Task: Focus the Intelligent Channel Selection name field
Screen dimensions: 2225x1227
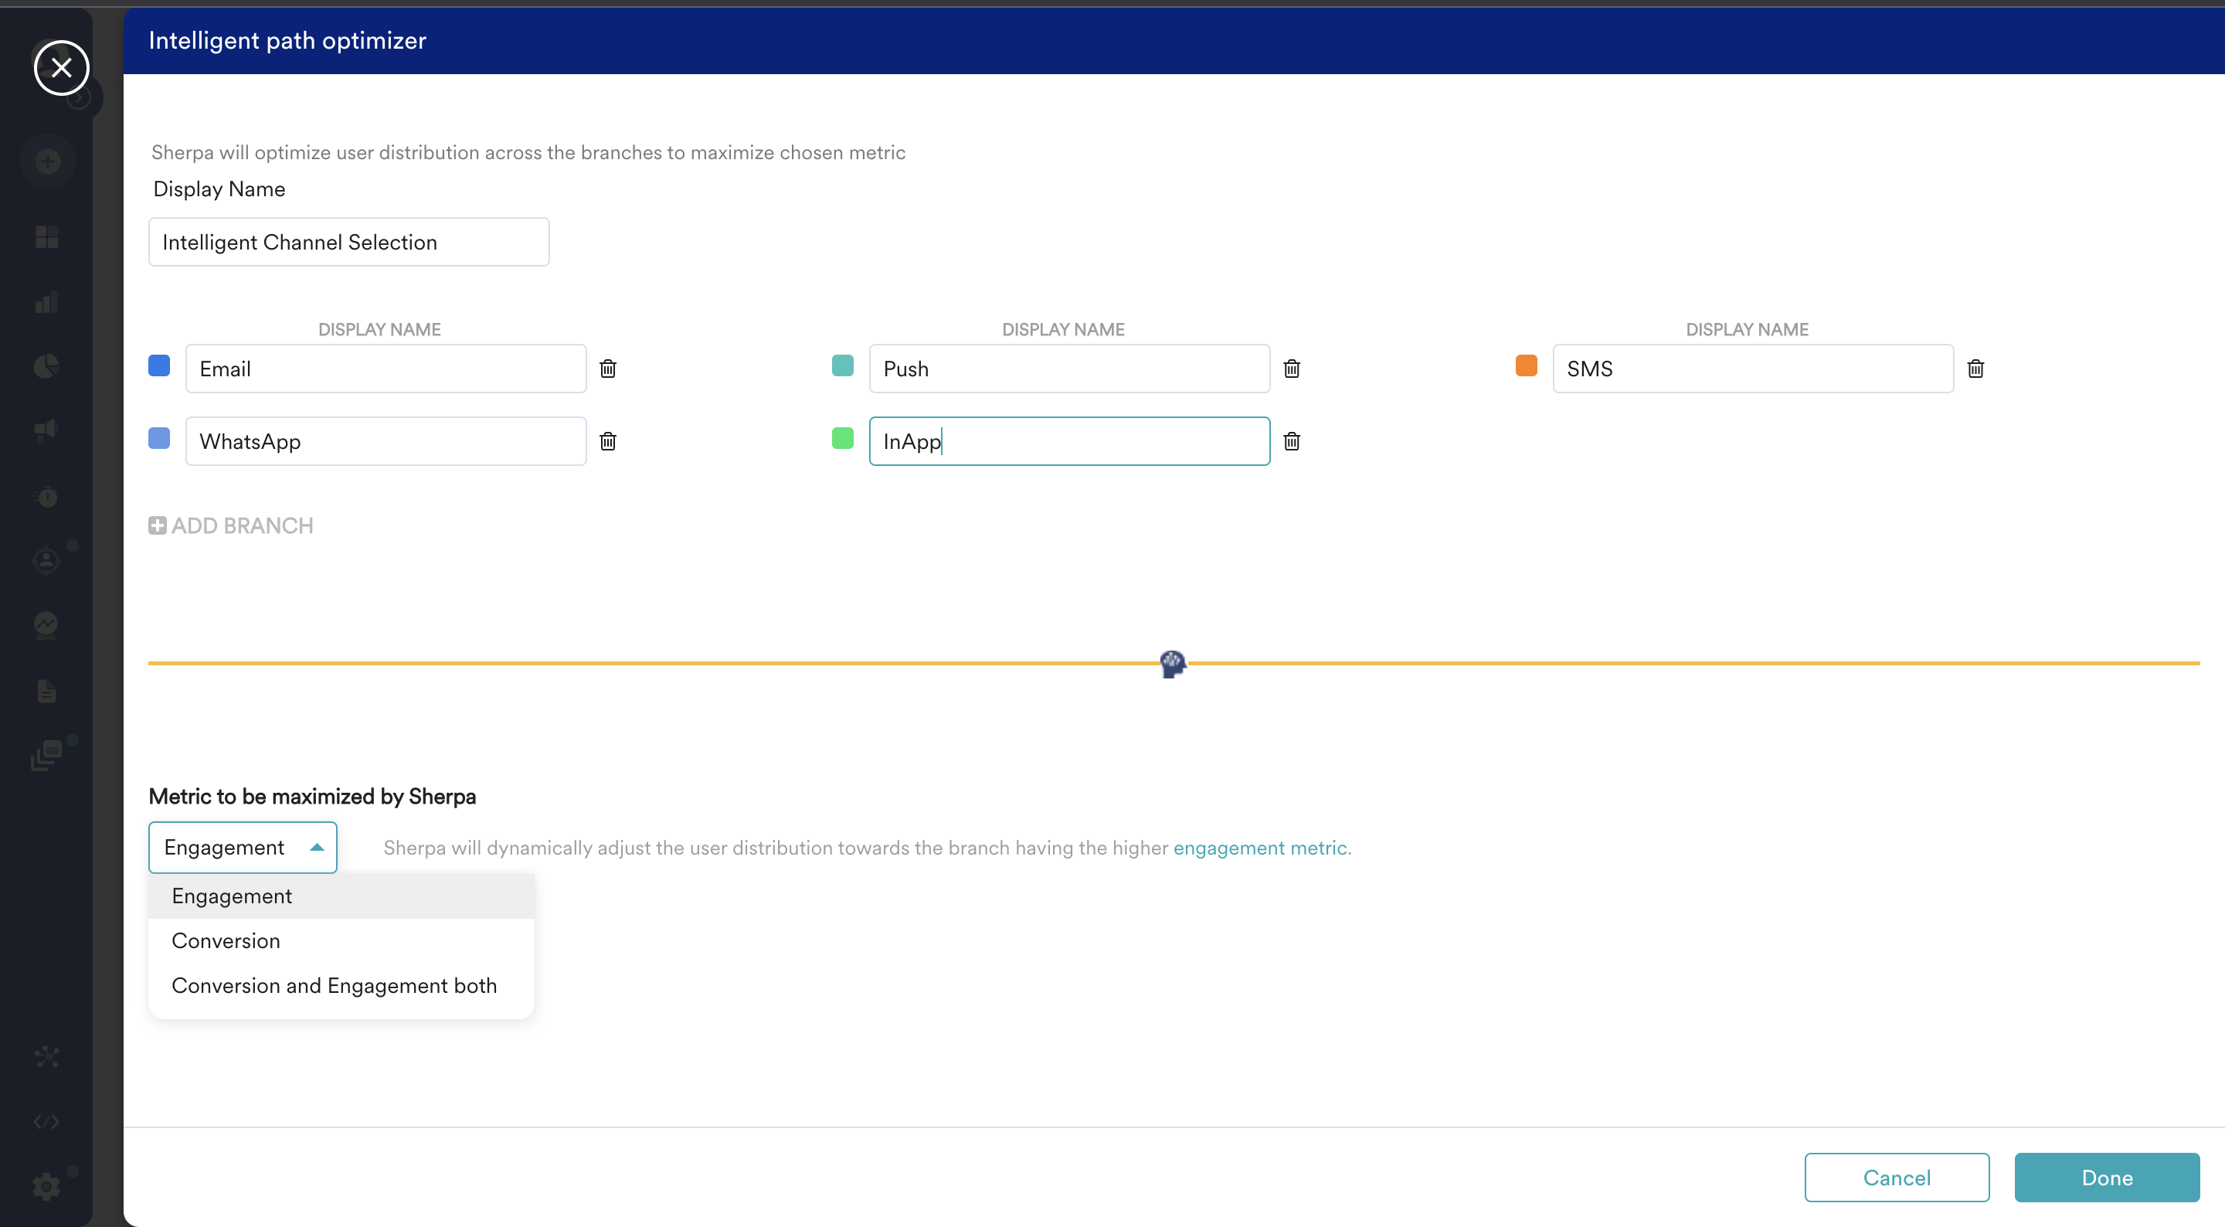Action: point(348,242)
